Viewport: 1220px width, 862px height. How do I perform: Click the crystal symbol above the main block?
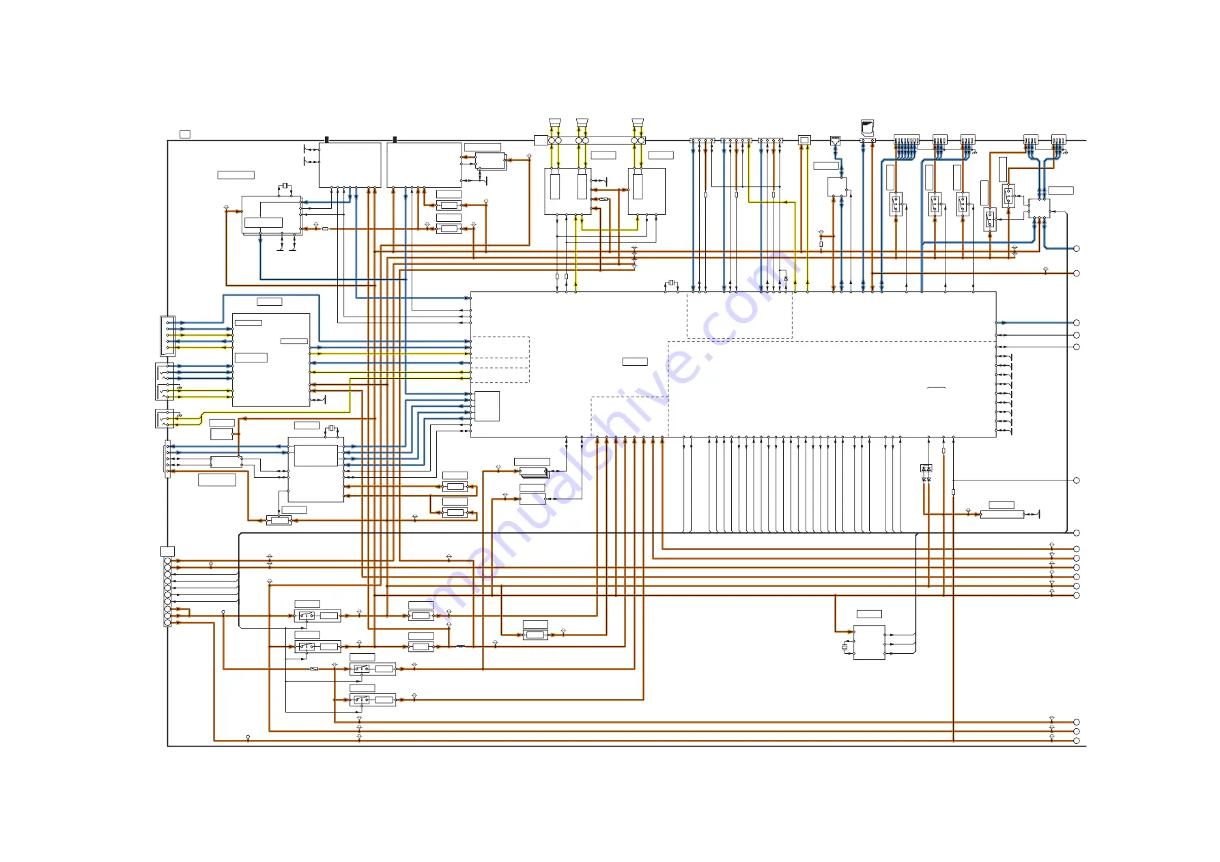[671, 283]
